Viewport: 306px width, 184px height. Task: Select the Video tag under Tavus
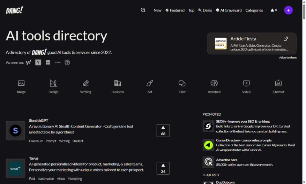pos(61,179)
